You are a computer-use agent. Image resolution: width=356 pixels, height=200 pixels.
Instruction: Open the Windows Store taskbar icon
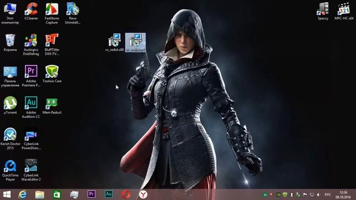pos(57,194)
